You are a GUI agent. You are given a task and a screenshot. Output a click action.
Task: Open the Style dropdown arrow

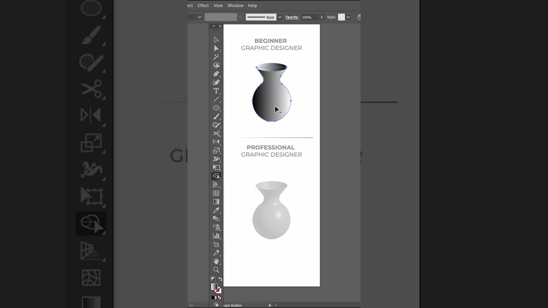tap(348, 17)
